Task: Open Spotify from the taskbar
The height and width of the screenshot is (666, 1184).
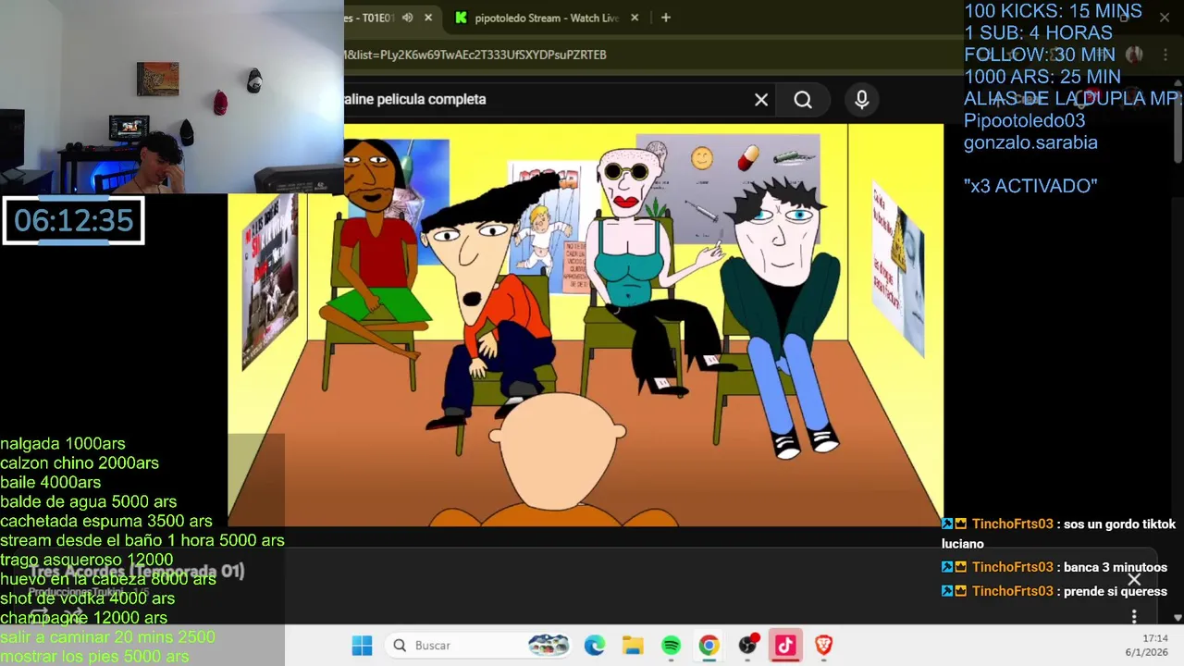Action: (671, 646)
